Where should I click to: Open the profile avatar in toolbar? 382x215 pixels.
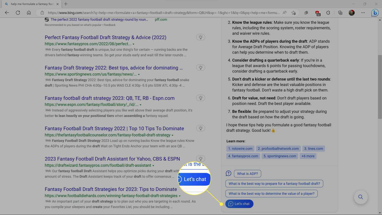click(x=351, y=13)
